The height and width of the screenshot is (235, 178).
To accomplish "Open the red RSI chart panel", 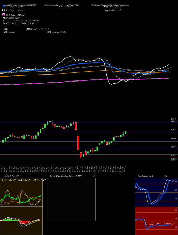I will (156, 221).
